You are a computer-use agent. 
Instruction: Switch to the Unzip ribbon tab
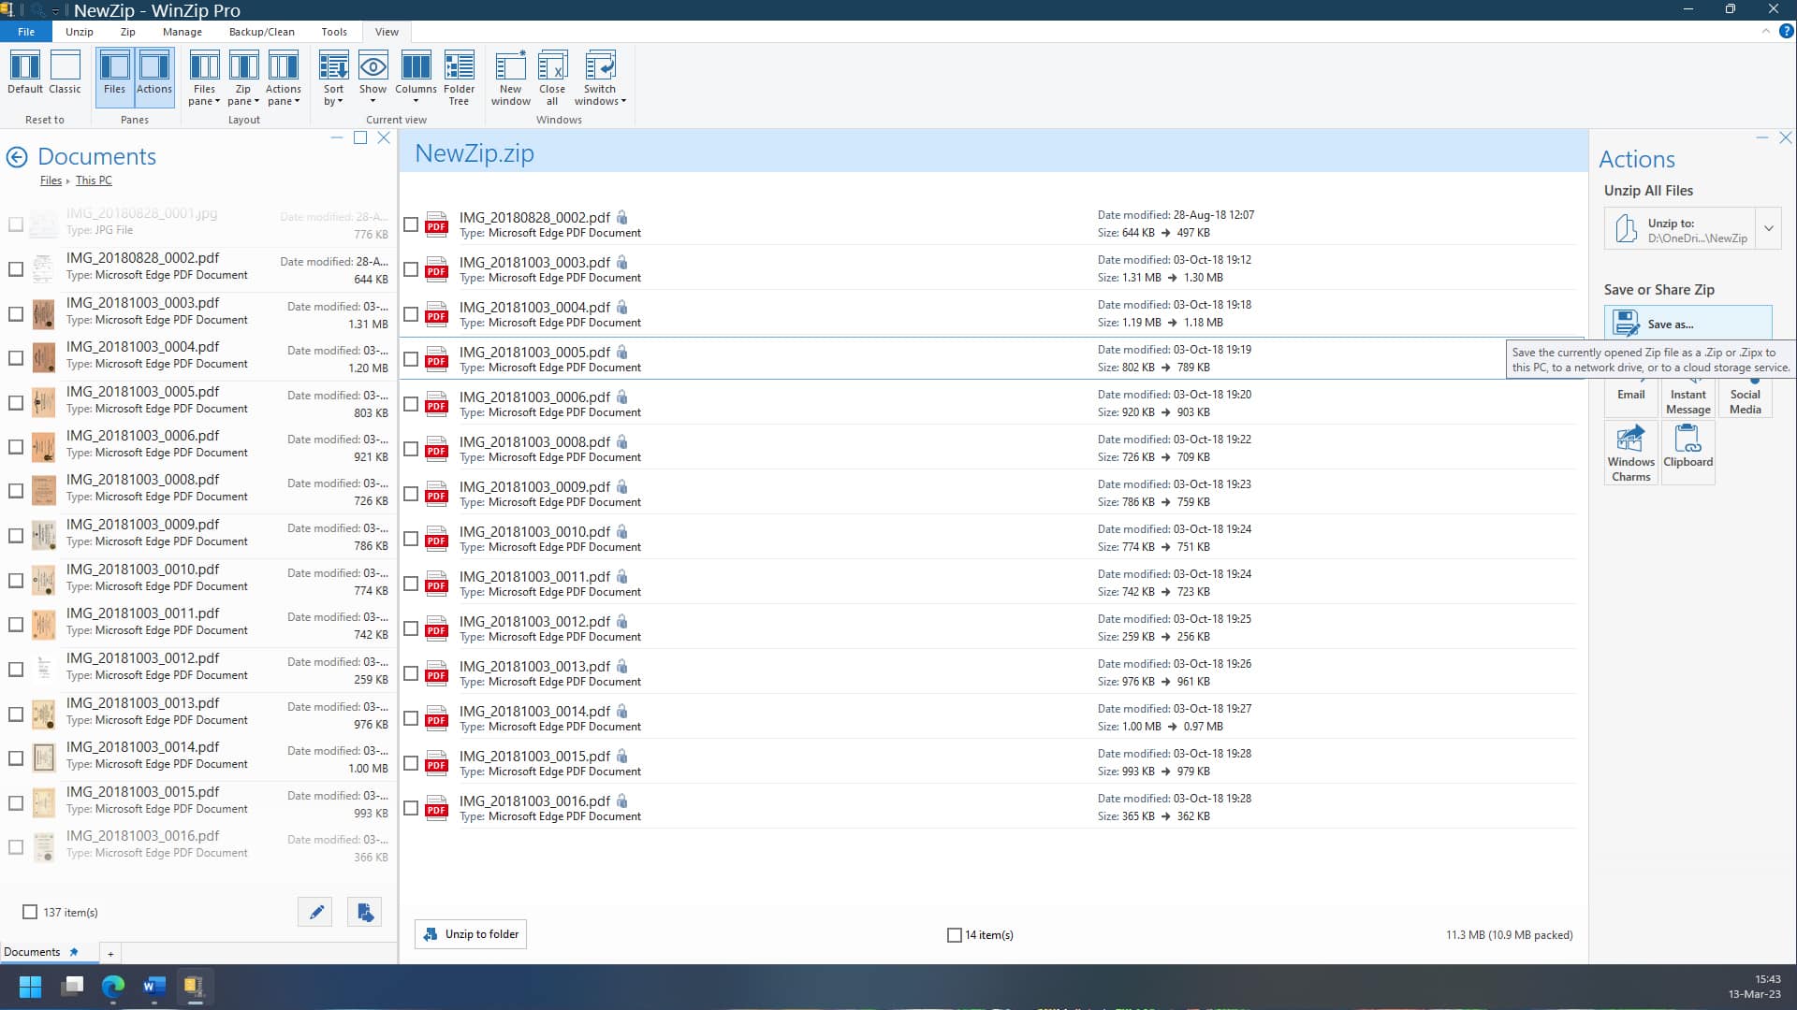(80, 32)
